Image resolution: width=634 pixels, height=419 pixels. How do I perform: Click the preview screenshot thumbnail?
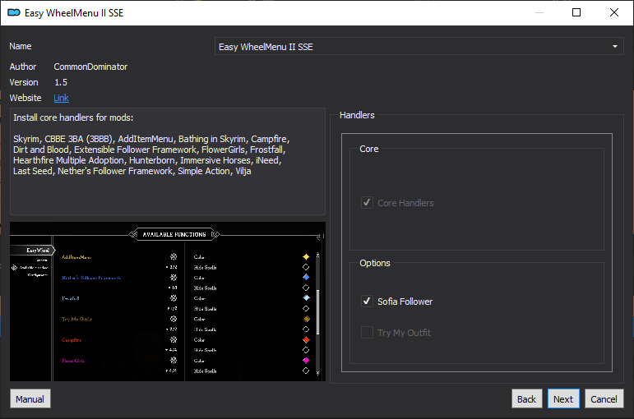168,302
